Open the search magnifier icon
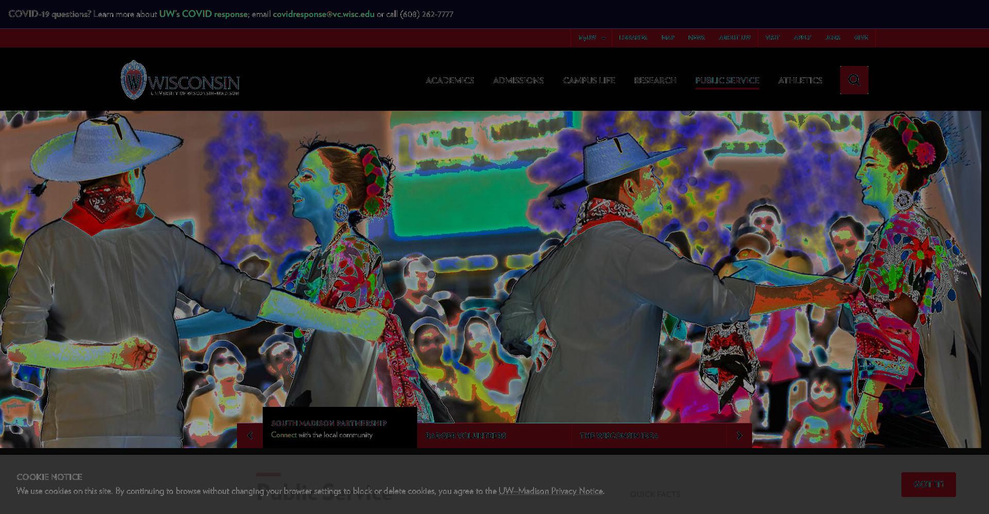The height and width of the screenshot is (514, 989). coord(854,80)
